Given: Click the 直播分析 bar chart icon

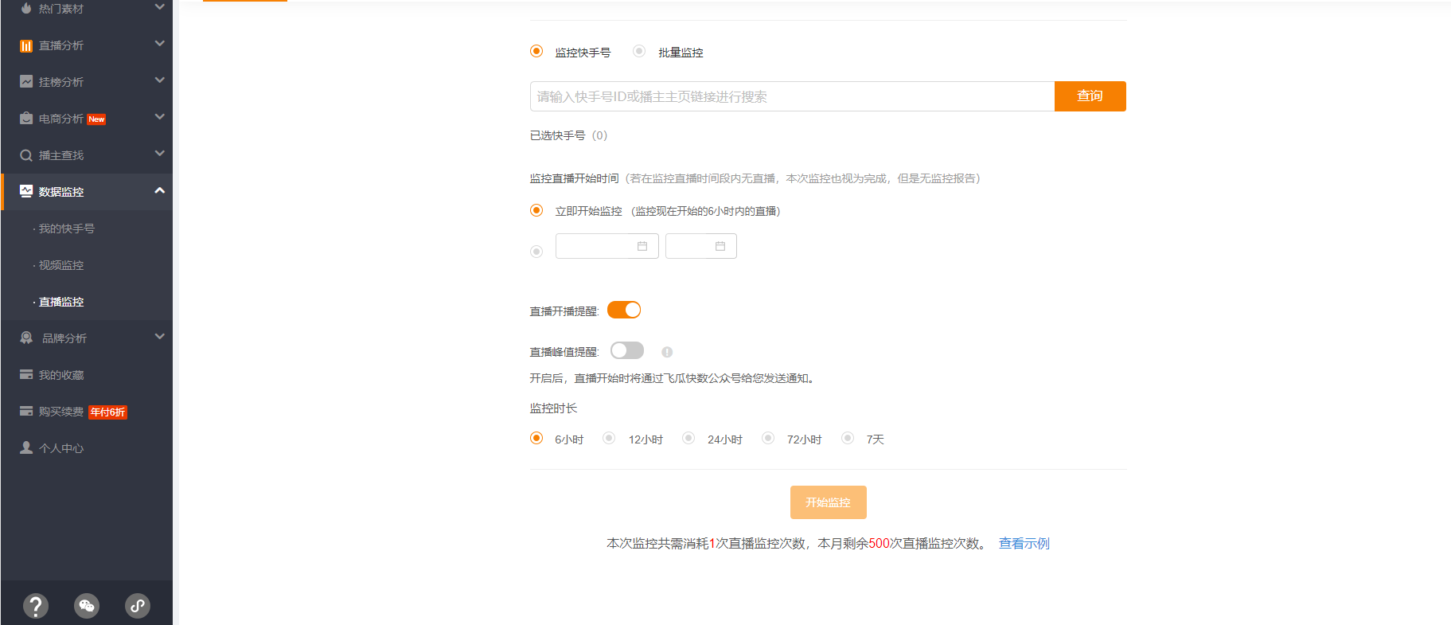Looking at the screenshot, I should [x=26, y=45].
